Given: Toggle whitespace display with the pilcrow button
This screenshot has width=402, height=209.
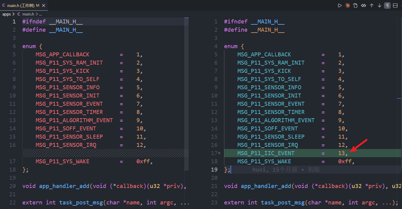Looking at the screenshot, I should [x=387, y=5].
